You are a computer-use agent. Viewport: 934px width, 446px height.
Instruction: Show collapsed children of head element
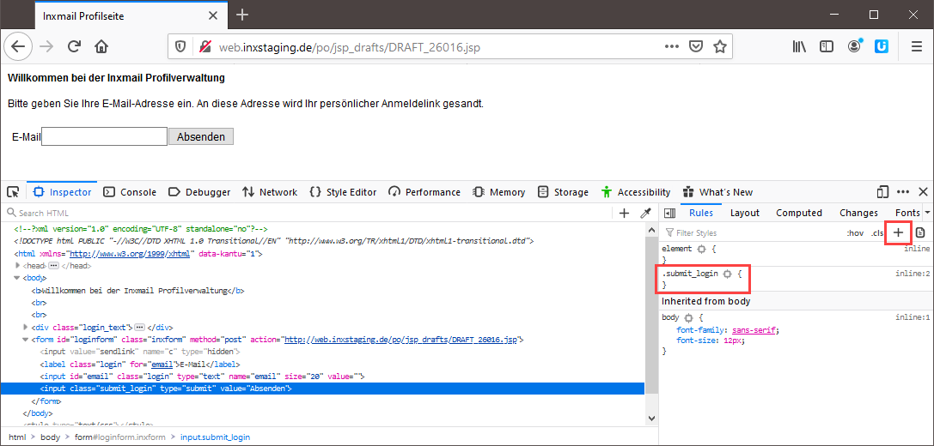(53, 266)
